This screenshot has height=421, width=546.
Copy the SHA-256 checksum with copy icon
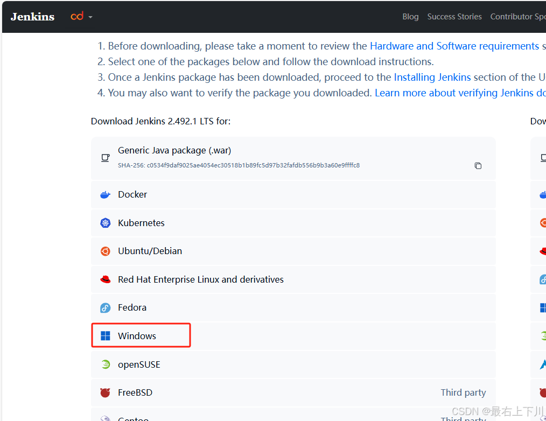tap(478, 166)
